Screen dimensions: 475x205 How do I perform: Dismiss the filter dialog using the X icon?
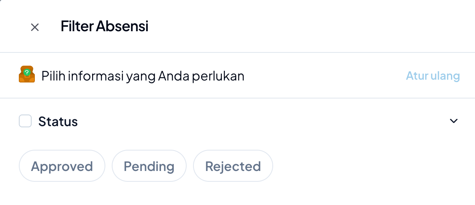35,27
